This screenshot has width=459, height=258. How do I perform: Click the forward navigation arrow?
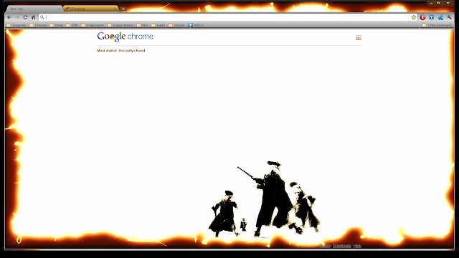pyautogui.click(x=17, y=17)
